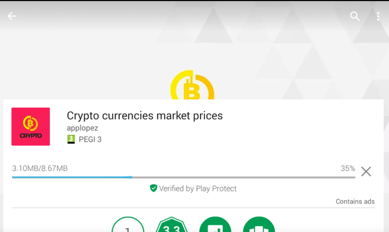
Task: Tap the green category chart badge
Action: [215, 225]
